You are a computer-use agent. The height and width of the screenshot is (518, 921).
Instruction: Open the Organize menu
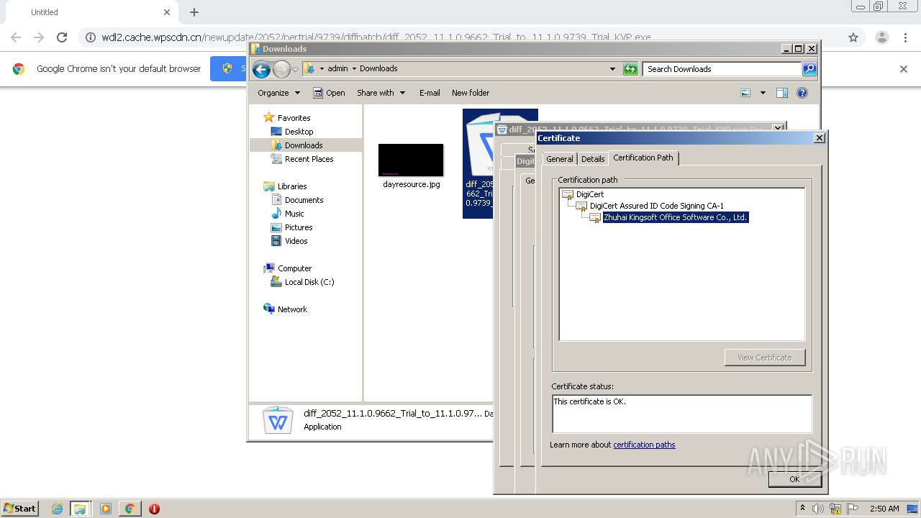(x=278, y=93)
